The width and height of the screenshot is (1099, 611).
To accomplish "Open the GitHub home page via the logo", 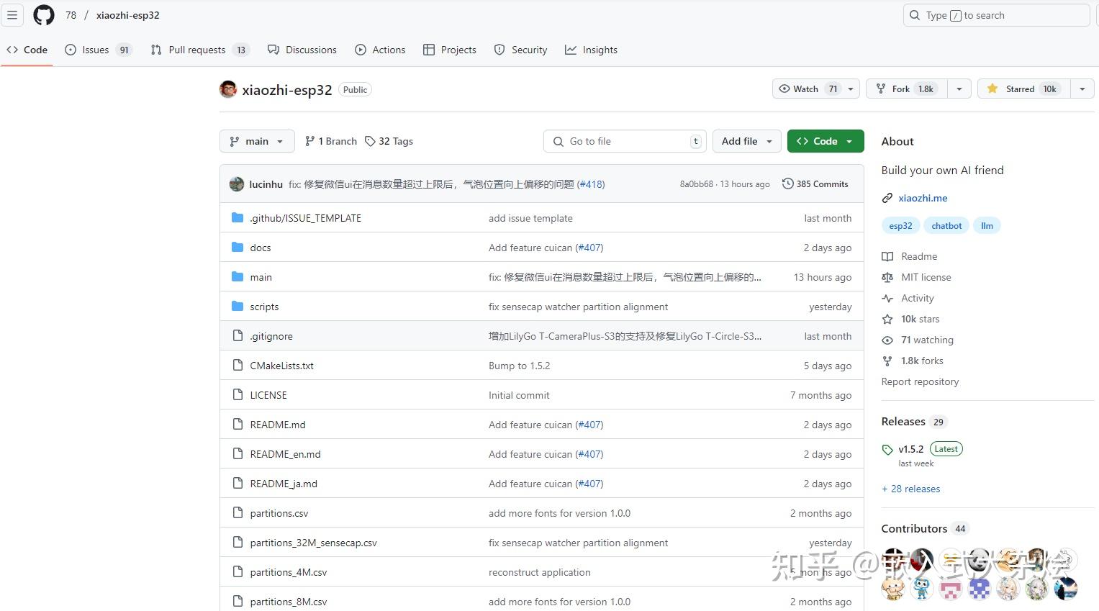I will (x=43, y=14).
